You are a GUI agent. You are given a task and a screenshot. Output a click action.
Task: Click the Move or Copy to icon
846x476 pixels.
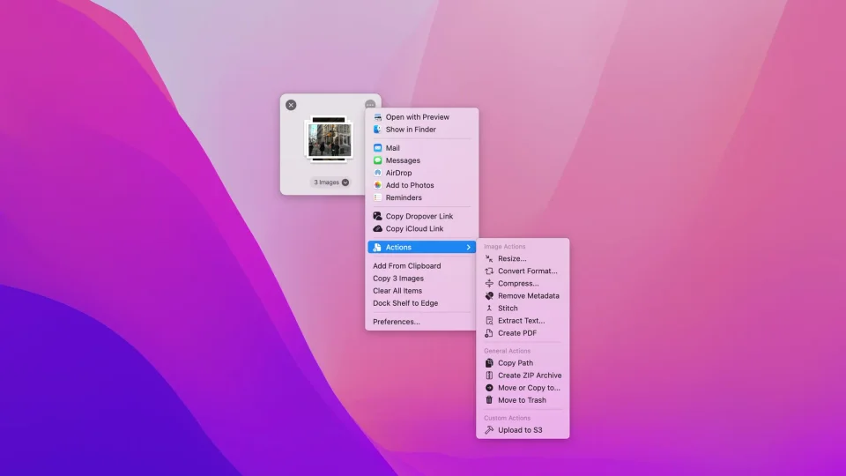(489, 388)
